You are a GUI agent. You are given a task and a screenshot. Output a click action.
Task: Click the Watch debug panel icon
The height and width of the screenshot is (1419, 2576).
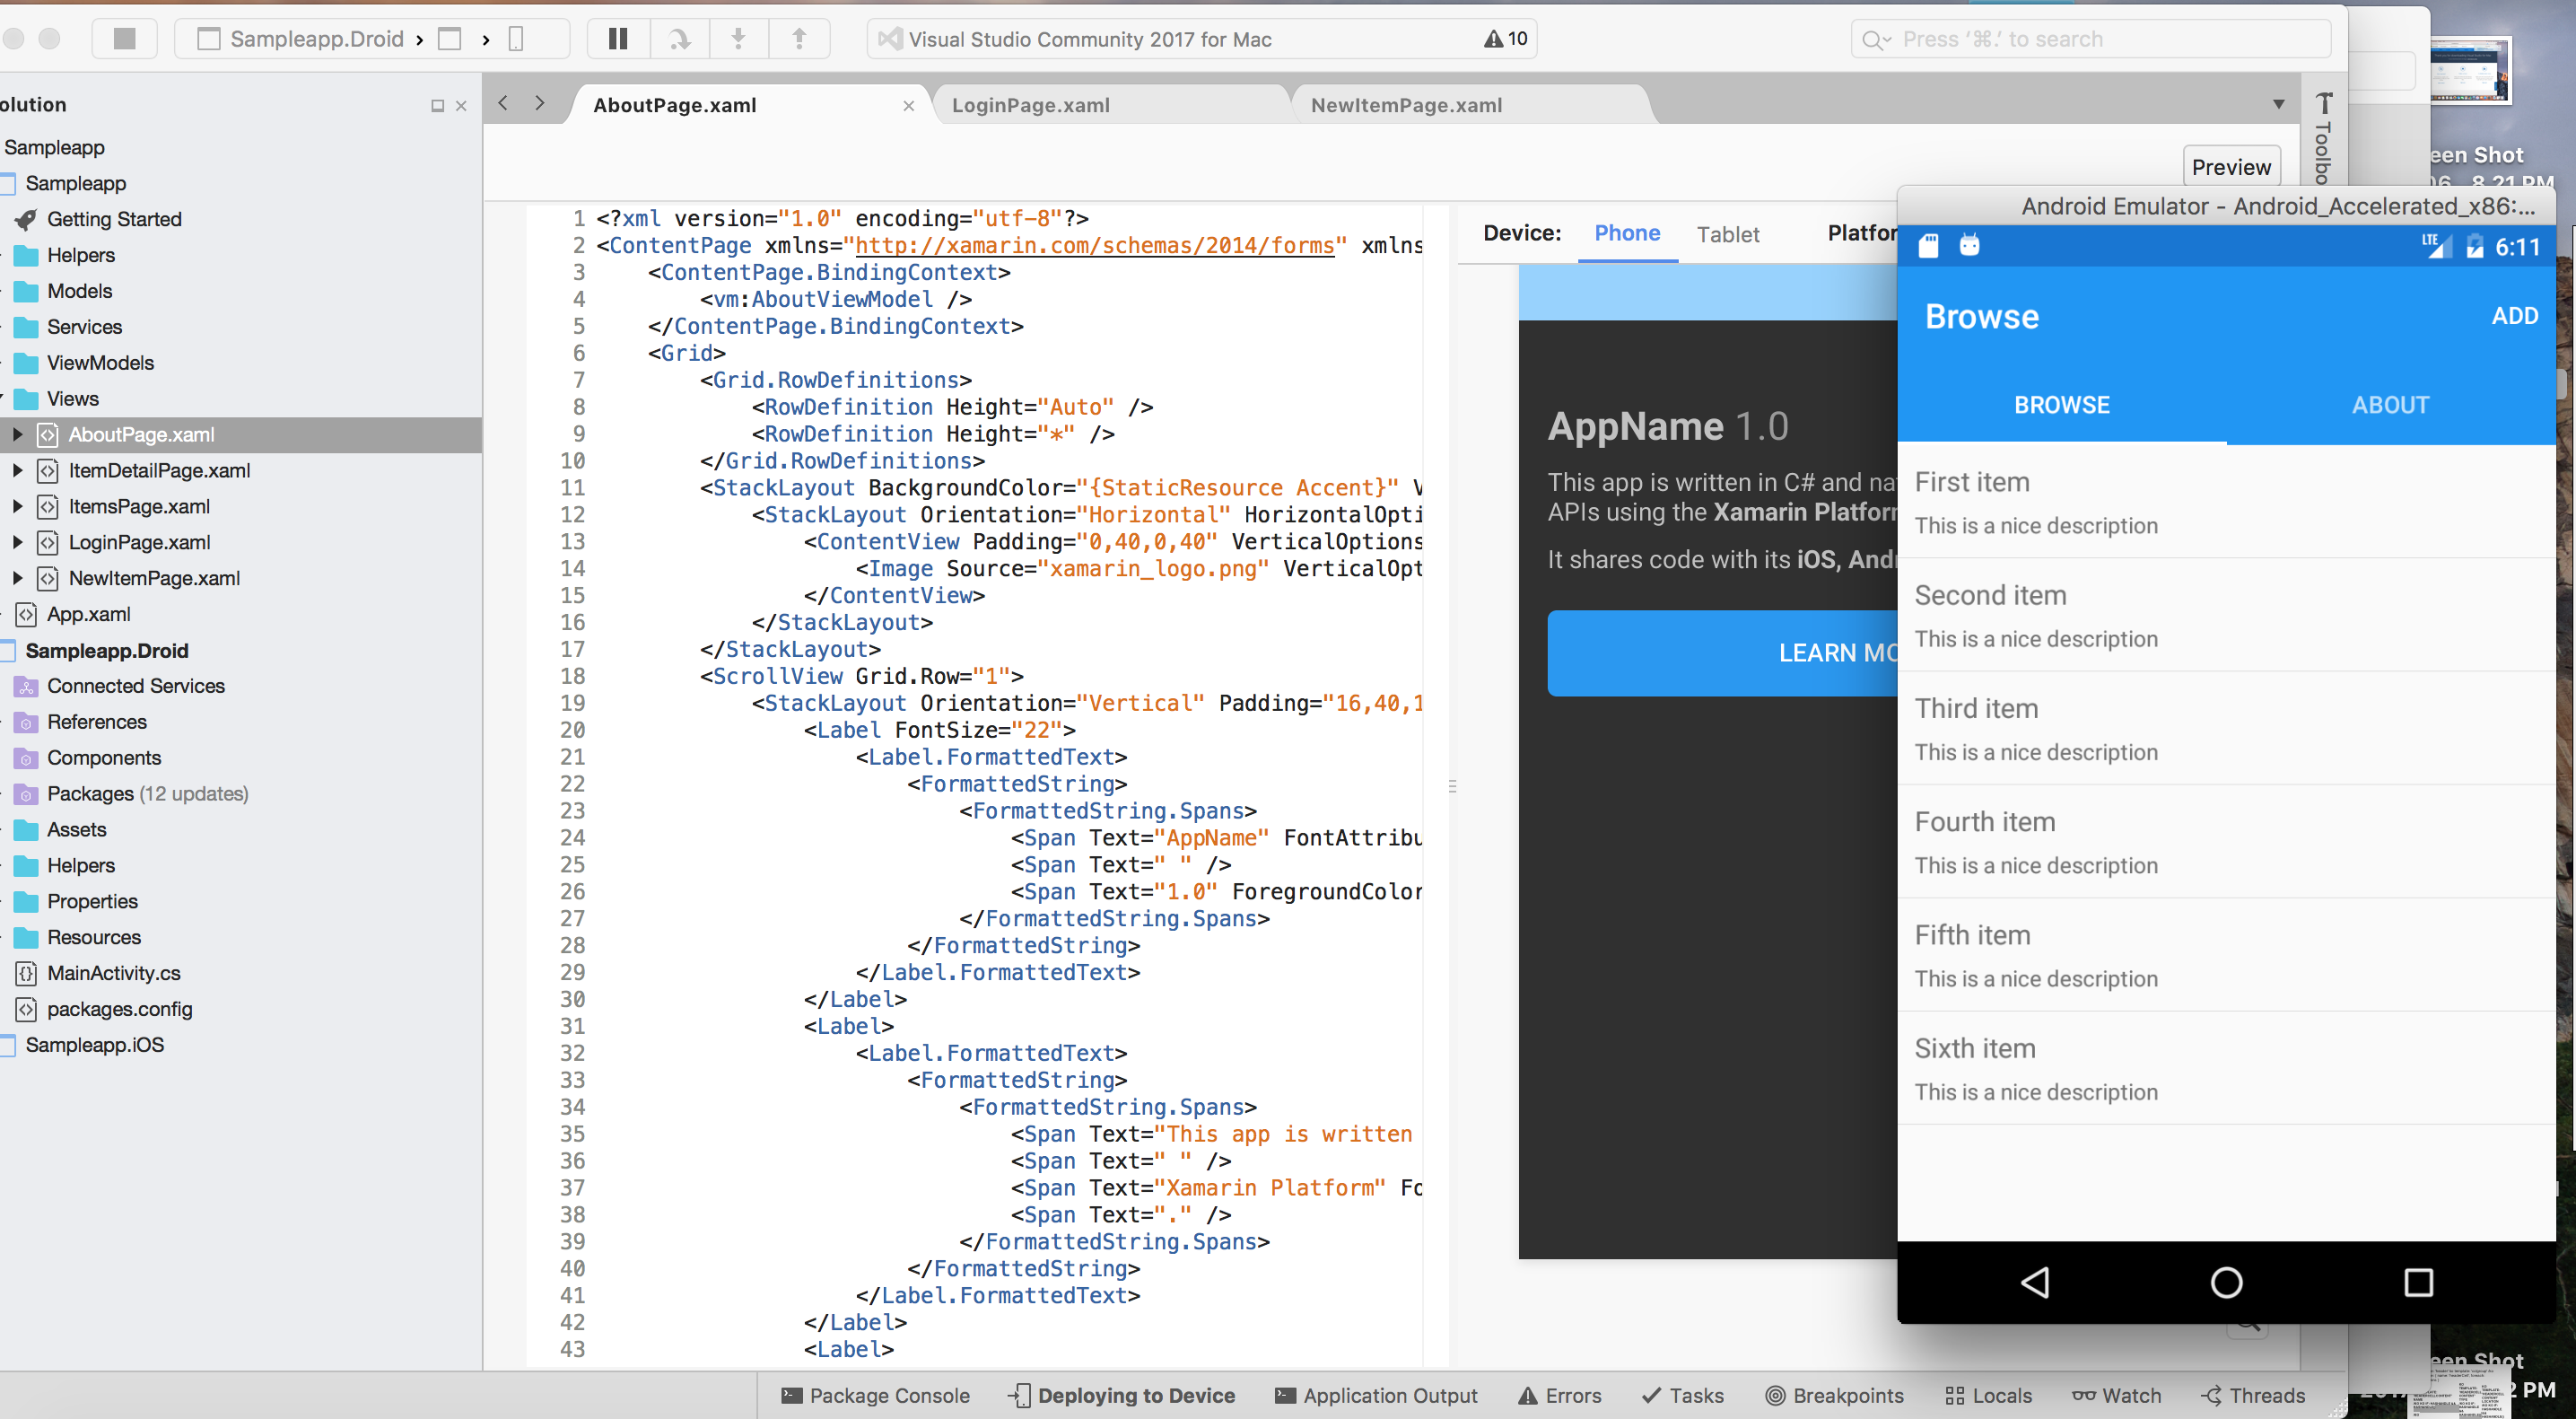[2083, 1395]
